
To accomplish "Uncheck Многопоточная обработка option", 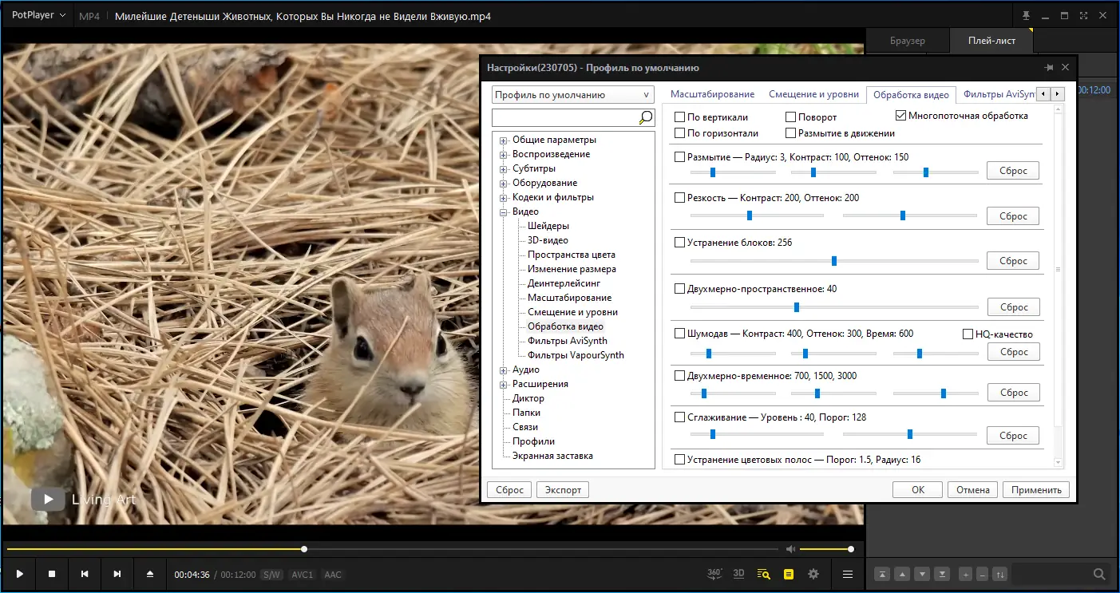I will click(x=901, y=116).
